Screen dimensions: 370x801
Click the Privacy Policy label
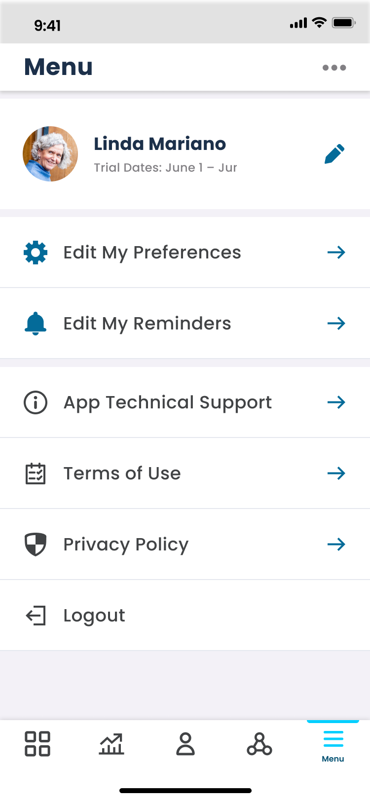click(126, 545)
